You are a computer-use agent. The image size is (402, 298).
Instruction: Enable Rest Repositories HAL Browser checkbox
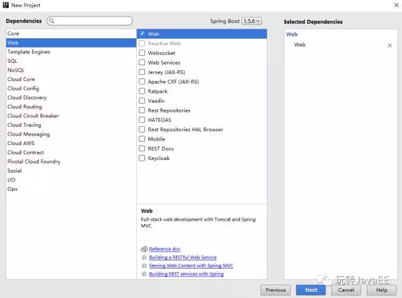(x=142, y=129)
